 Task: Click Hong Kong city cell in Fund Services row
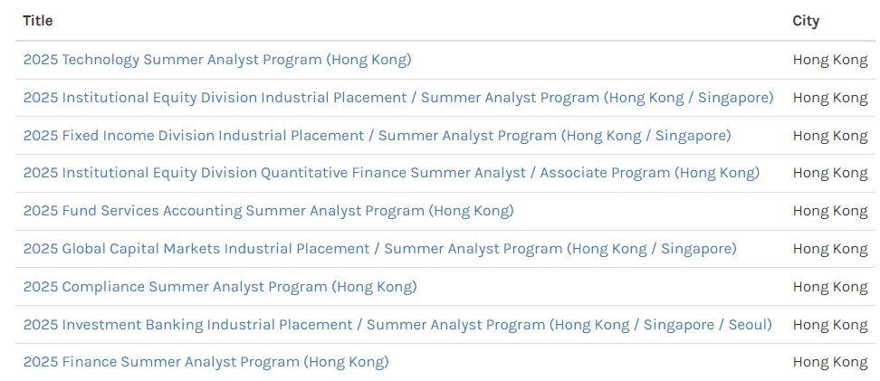(x=830, y=211)
